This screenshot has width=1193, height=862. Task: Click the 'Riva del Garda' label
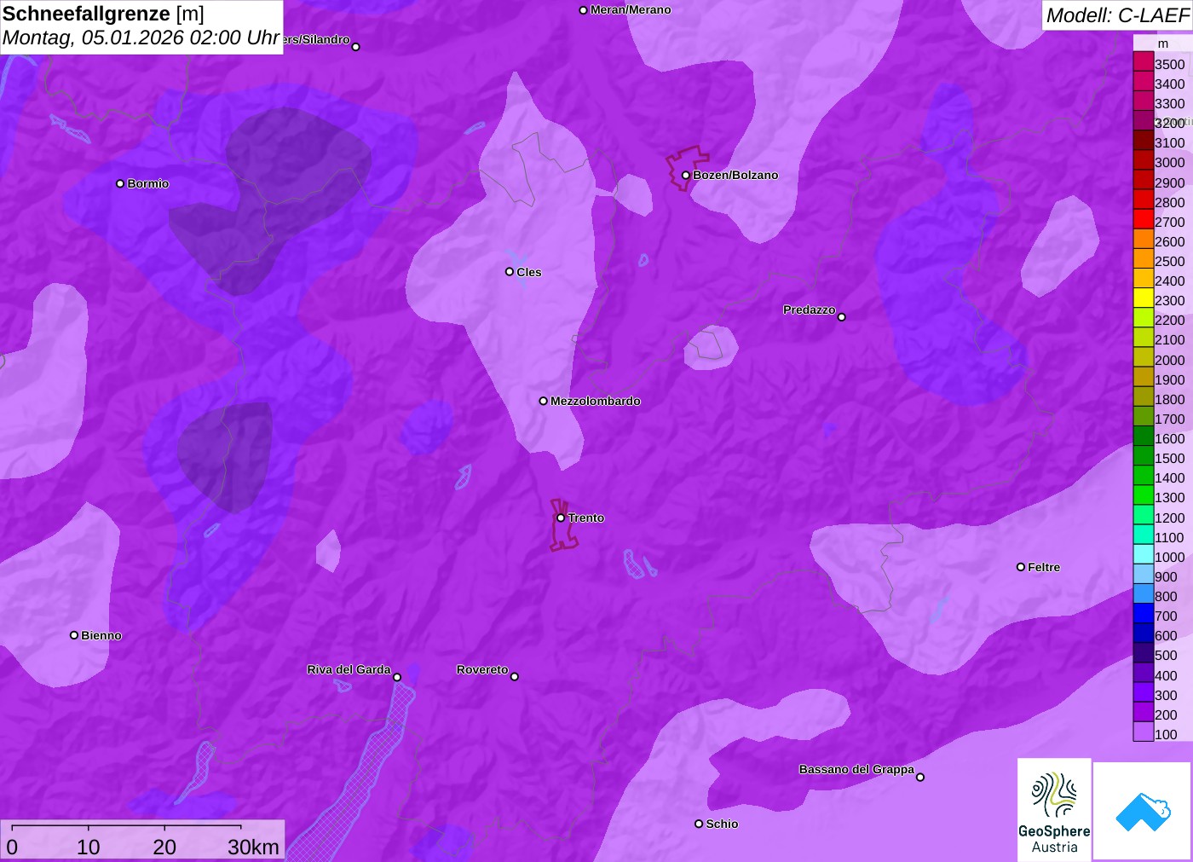tap(349, 669)
